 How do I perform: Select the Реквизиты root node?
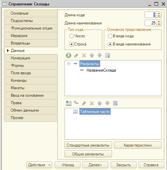coord(90,64)
